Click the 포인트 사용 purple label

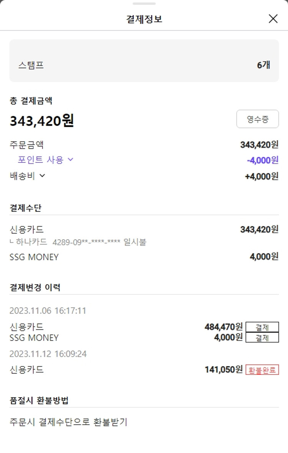click(x=40, y=160)
